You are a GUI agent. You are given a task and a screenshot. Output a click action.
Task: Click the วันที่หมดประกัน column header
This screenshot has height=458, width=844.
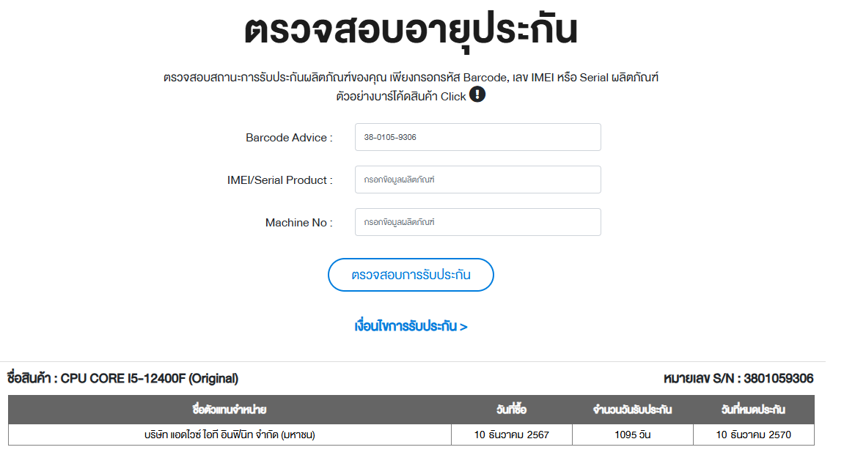pyautogui.click(x=753, y=410)
